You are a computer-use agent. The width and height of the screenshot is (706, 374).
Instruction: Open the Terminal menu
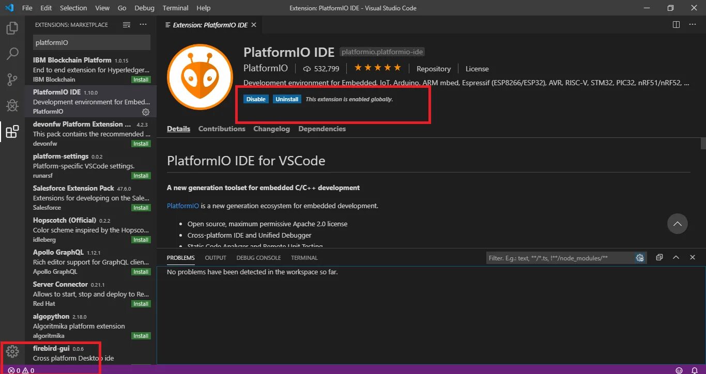point(175,8)
